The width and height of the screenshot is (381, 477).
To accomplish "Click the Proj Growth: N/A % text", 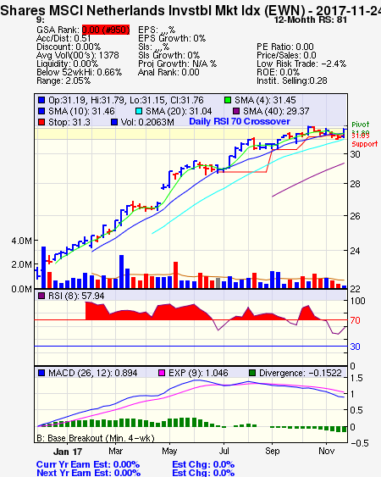I will pos(177,64).
